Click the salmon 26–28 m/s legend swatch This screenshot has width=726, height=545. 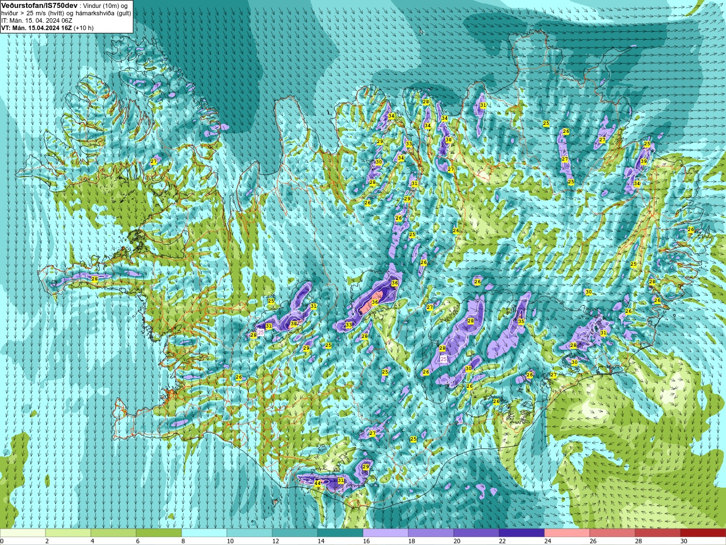pyautogui.click(x=613, y=533)
